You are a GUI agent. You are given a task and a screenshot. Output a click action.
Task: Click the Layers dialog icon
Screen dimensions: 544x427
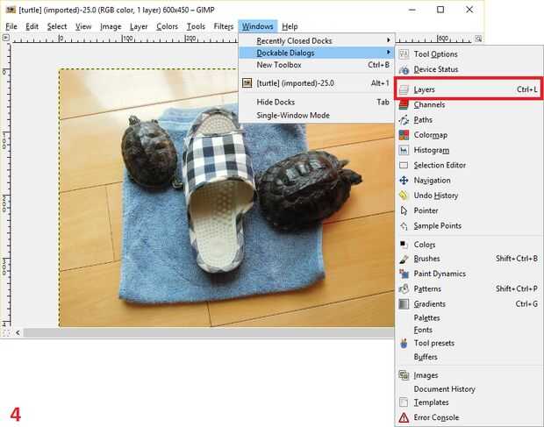click(404, 89)
